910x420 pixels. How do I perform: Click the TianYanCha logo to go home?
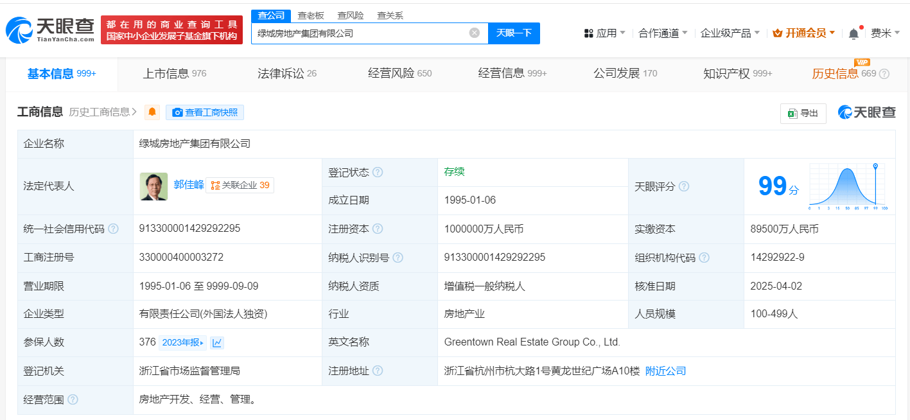click(50, 30)
